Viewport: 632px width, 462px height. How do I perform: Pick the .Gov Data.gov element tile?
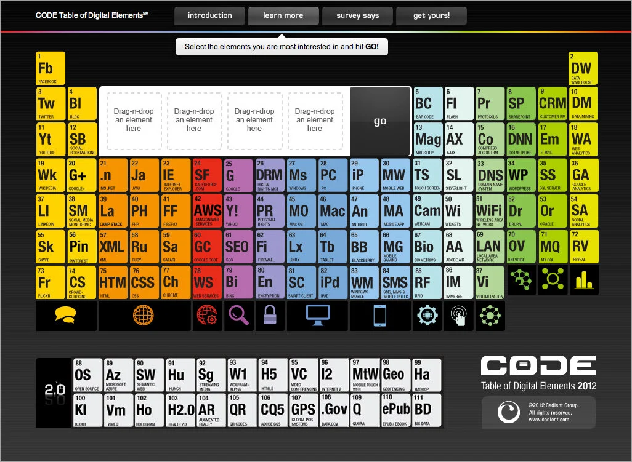point(334,410)
